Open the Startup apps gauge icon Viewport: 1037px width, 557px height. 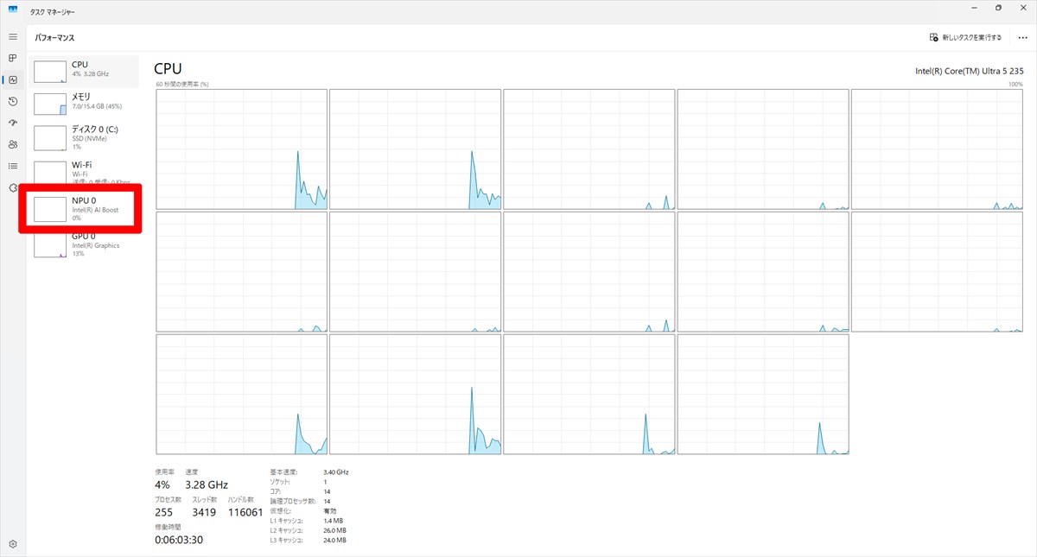click(13, 123)
